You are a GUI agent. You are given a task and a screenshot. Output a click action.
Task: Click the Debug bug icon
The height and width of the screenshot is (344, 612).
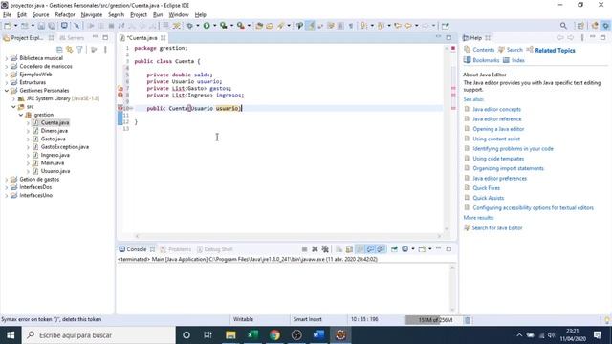click(190, 26)
